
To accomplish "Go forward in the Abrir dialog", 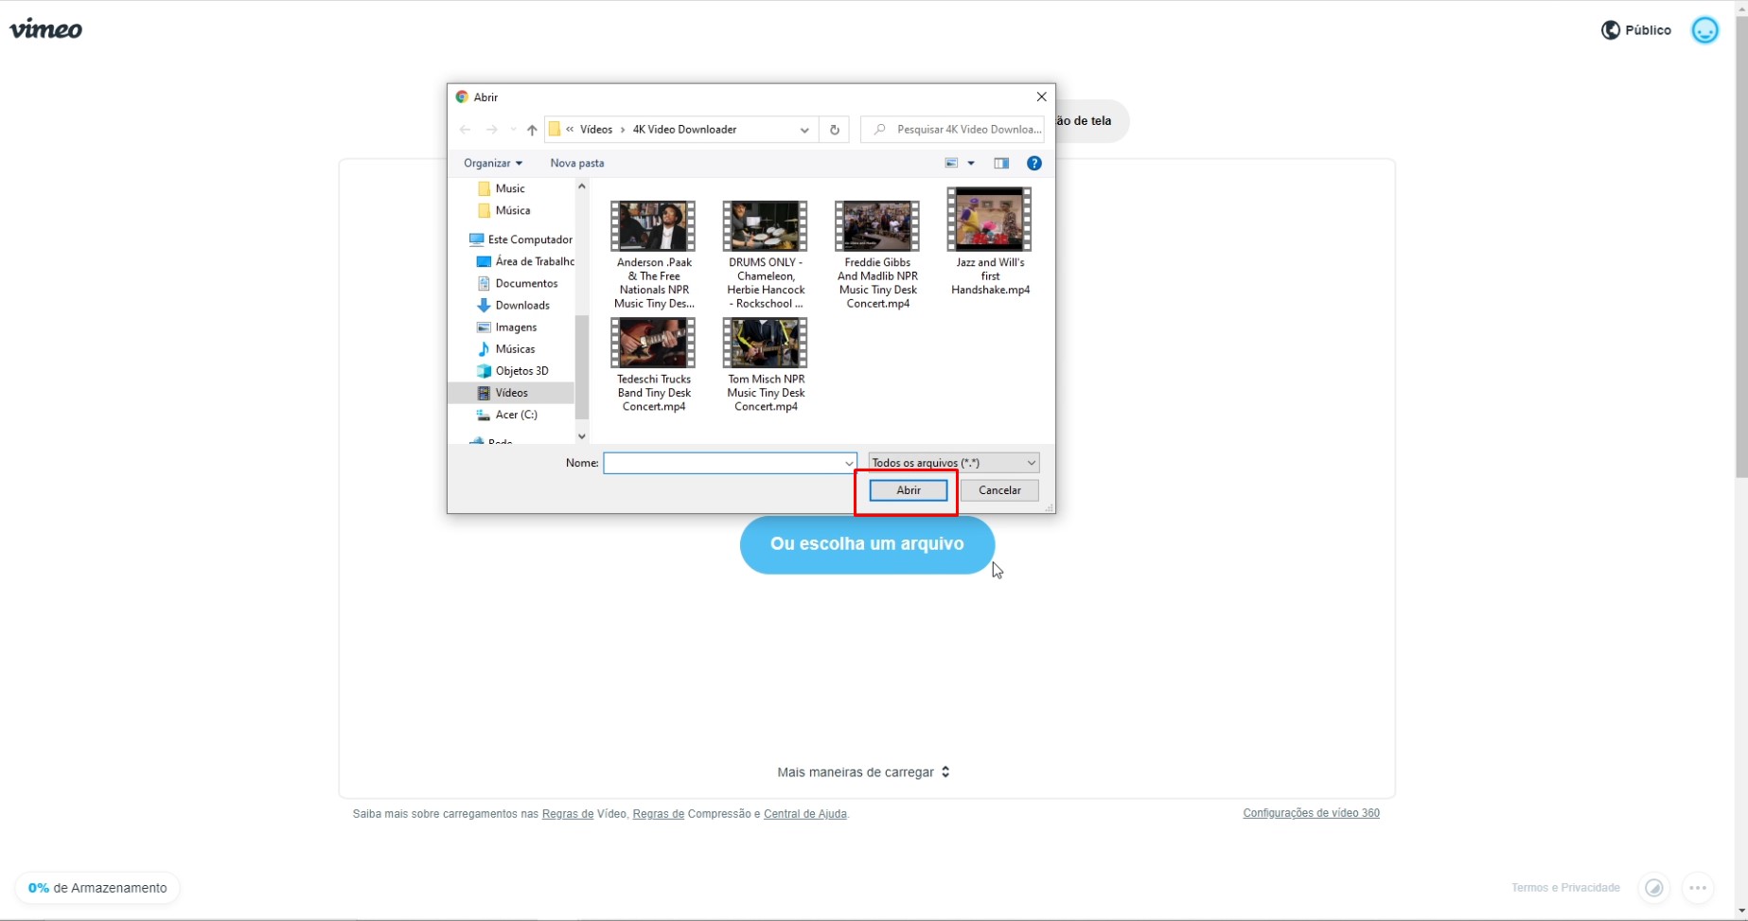I will 491,130.
